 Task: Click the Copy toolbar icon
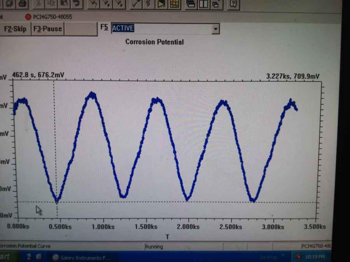(51, 4)
